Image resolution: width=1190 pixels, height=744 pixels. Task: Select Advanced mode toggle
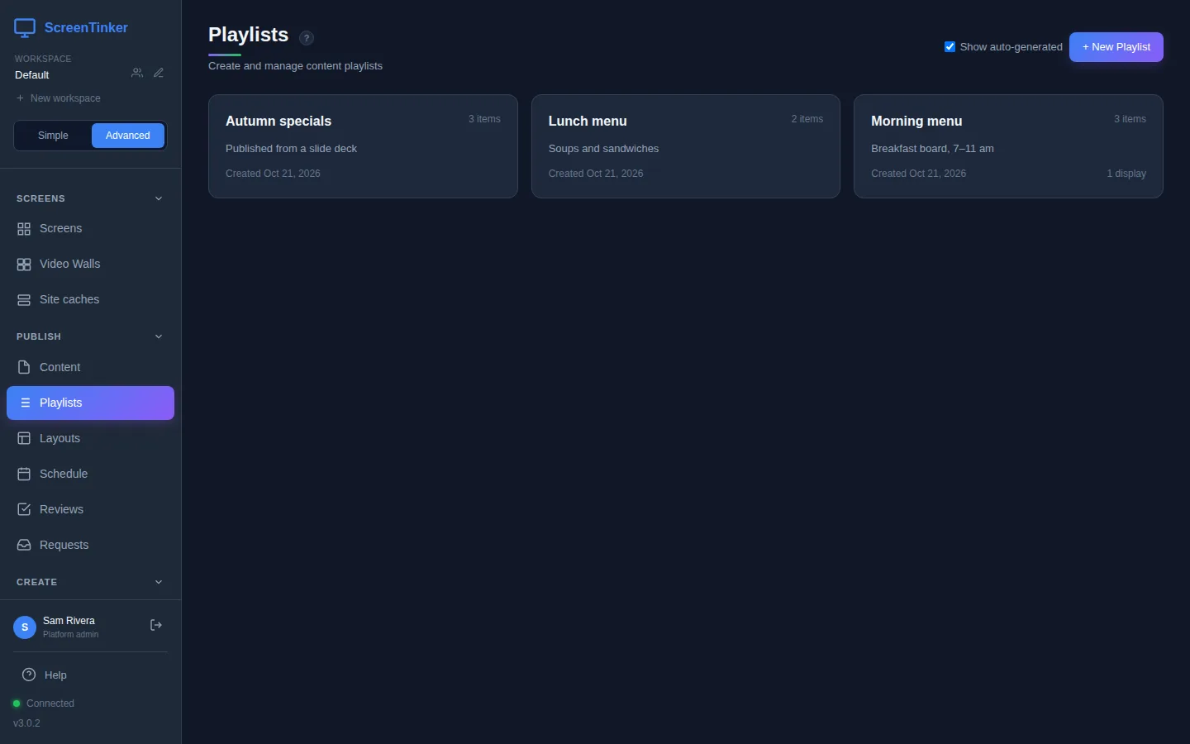click(128, 136)
